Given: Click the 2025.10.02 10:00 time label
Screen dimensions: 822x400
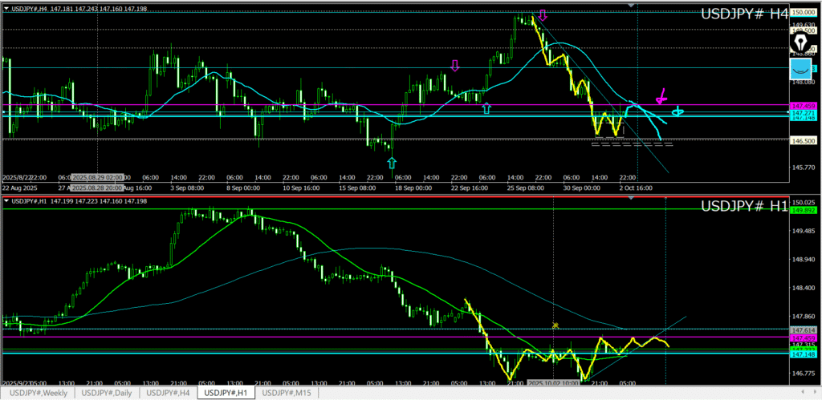Looking at the screenshot, I should click(x=553, y=383).
